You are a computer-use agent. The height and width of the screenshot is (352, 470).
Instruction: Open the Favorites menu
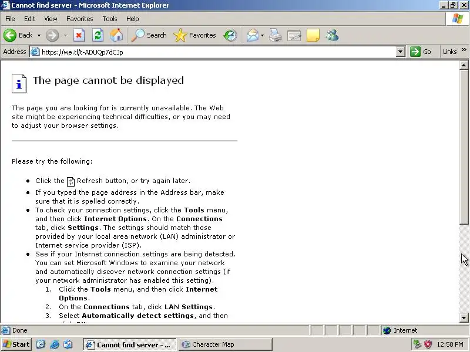[80, 19]
